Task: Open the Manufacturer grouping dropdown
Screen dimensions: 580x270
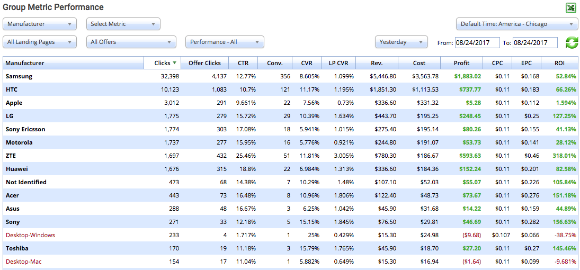Action: (40, 24)
